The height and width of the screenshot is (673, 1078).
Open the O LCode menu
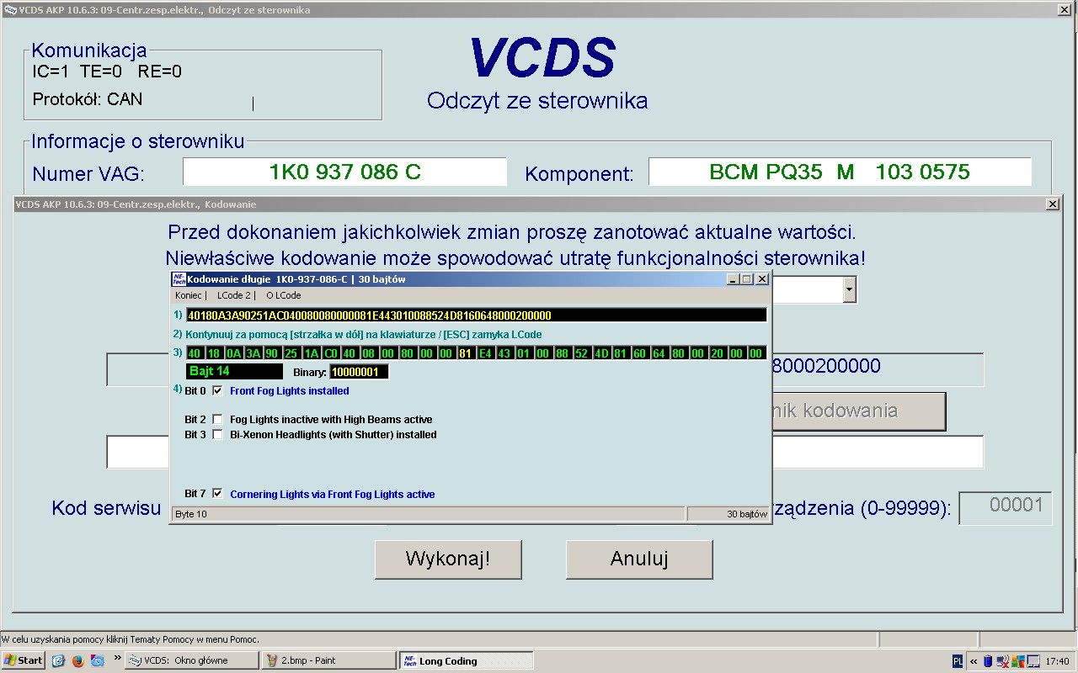coord(284,295)
